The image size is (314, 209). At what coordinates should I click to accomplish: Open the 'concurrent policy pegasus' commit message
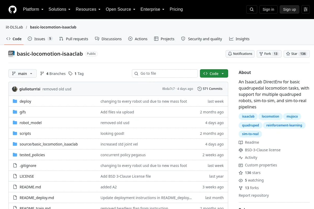(123, 155)
